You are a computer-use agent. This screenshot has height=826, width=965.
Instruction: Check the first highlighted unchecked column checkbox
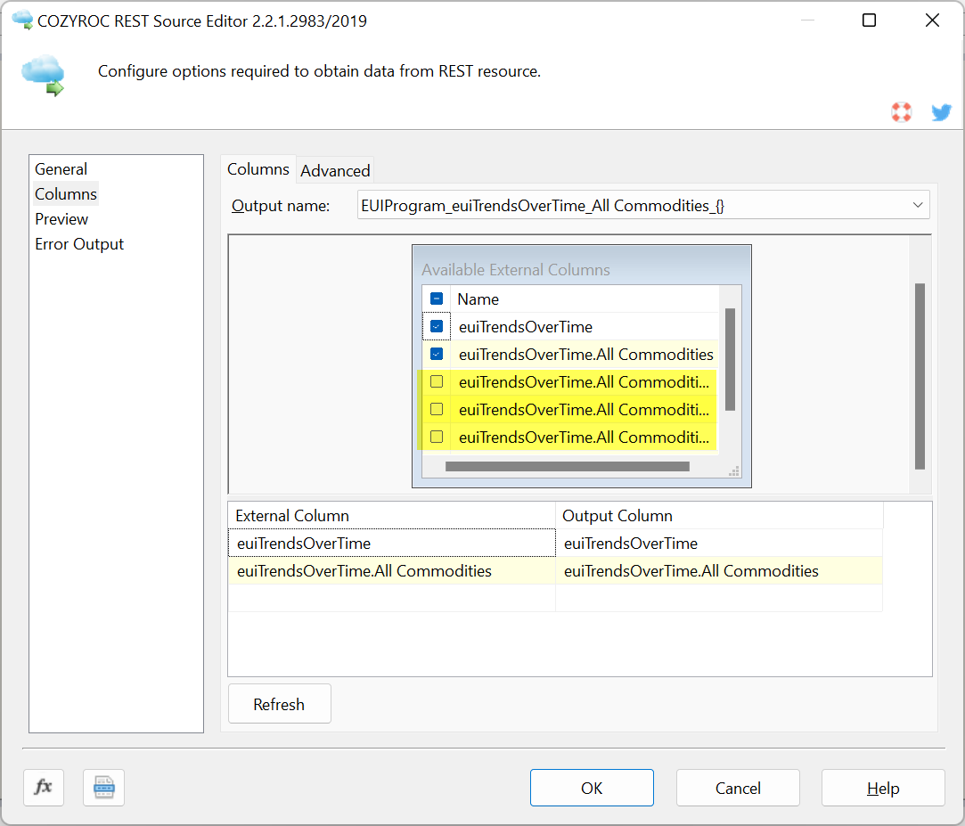[x=437, y=381]
